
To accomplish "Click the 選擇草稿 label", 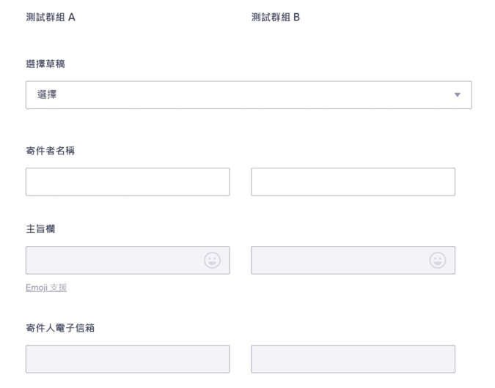I will click(45, 64).
